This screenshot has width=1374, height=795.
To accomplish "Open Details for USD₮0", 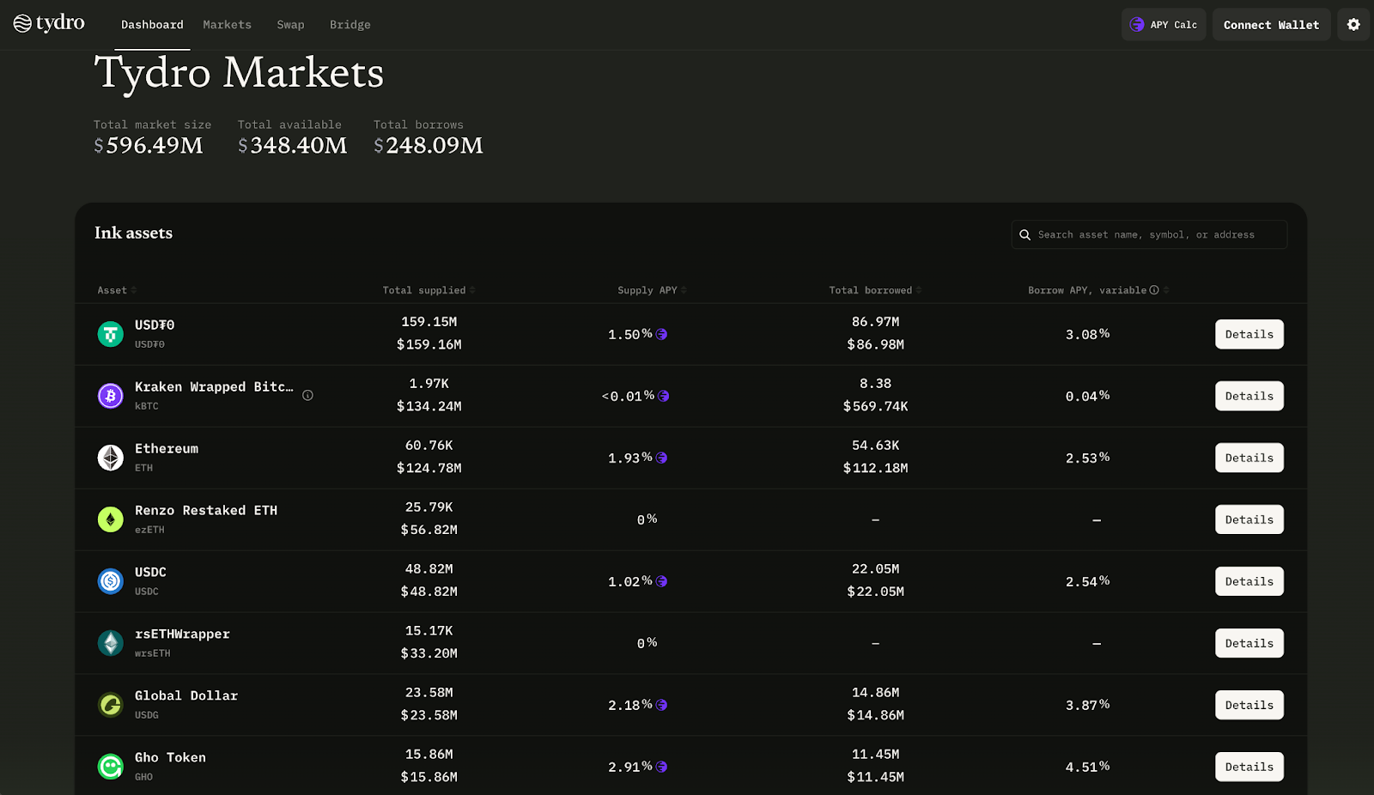I will coord(1249,334).
